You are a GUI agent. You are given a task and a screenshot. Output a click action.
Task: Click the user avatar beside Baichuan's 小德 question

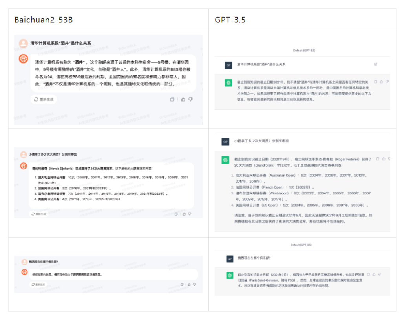tap(24, 154)
